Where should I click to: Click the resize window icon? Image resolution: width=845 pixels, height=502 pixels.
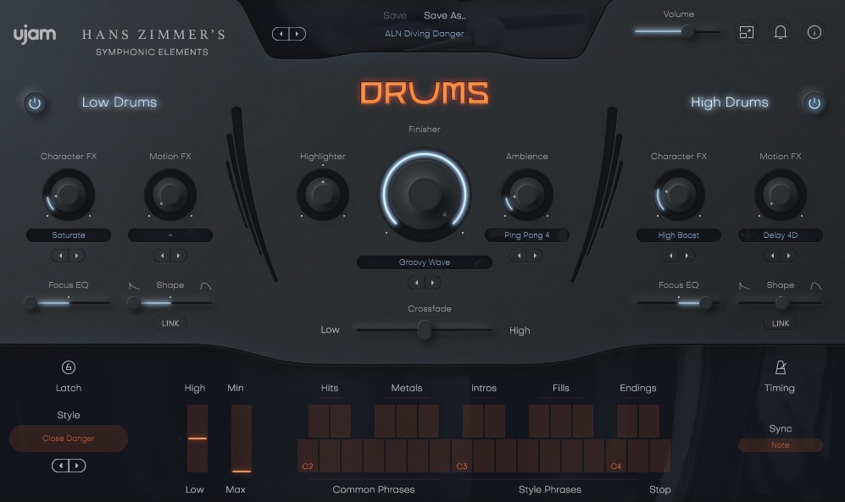(x=747, y=32)
